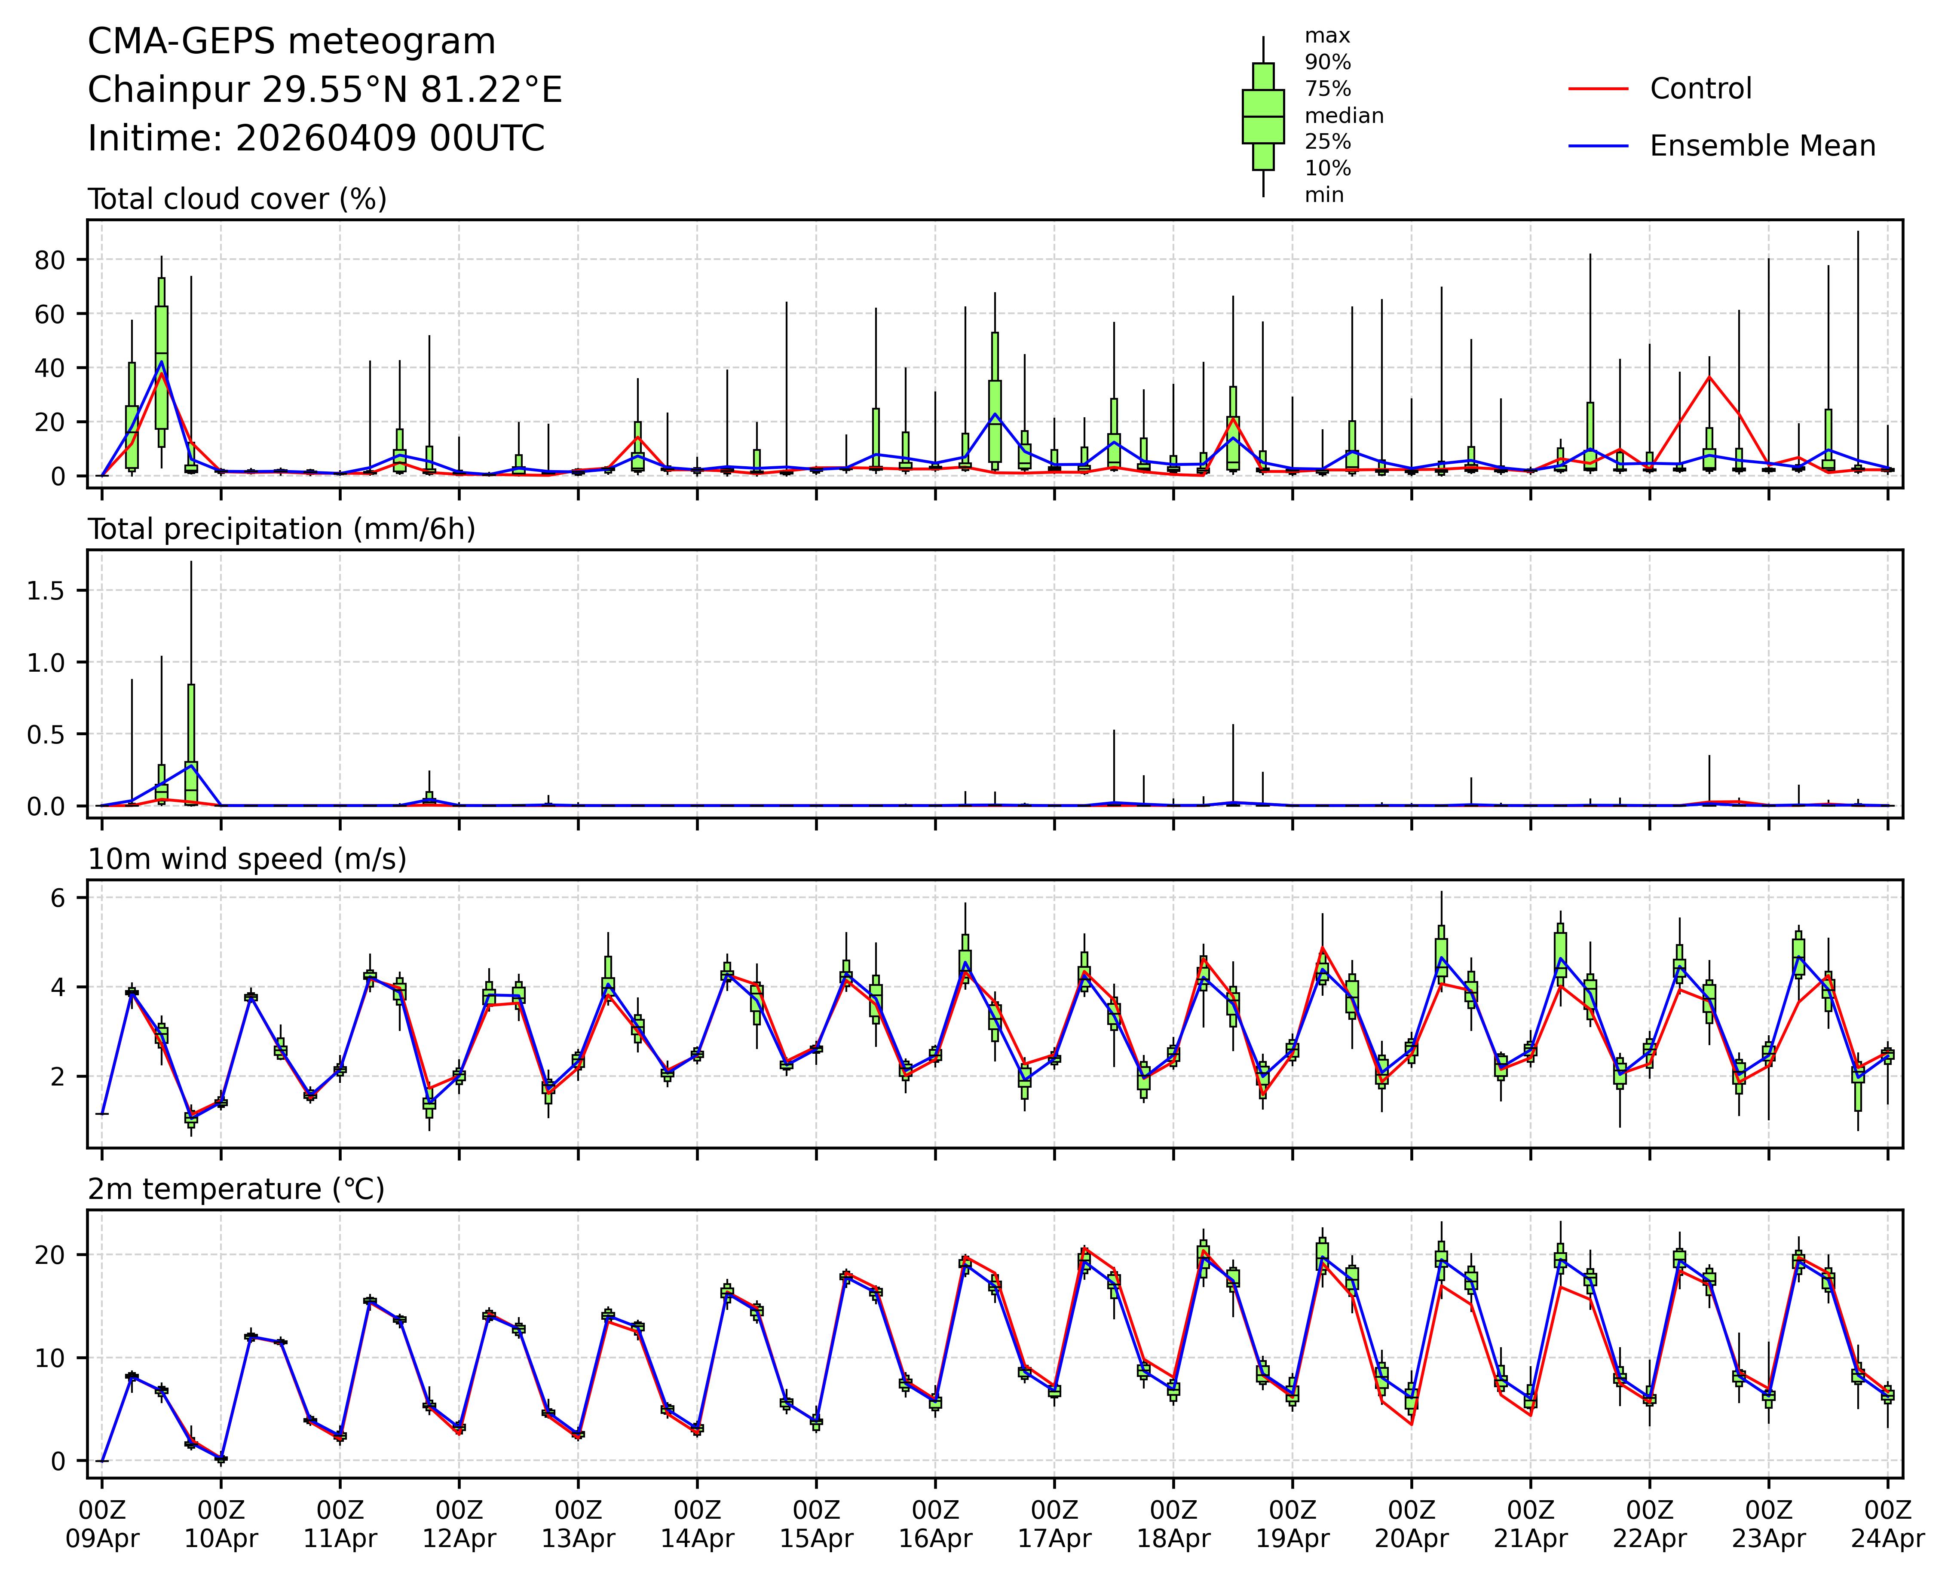Click the '00Z 20Apr' time axis label
Screen dimensions: 1951x1578
1411,1525
